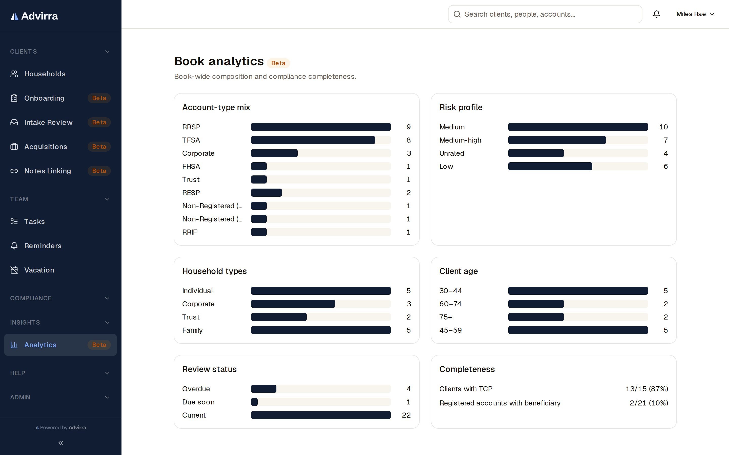
Task: Select Analytics nav item
Action: pos(60,345)
